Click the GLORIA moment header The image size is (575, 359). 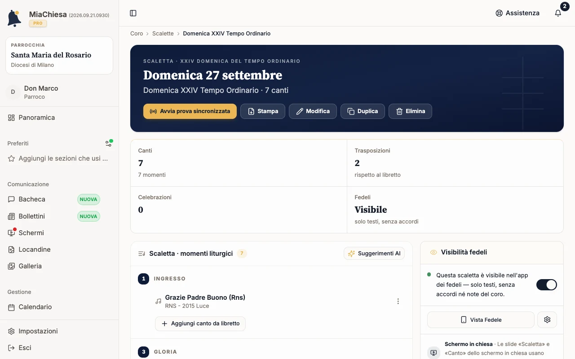pyautogui.click(x=165, y=352)
